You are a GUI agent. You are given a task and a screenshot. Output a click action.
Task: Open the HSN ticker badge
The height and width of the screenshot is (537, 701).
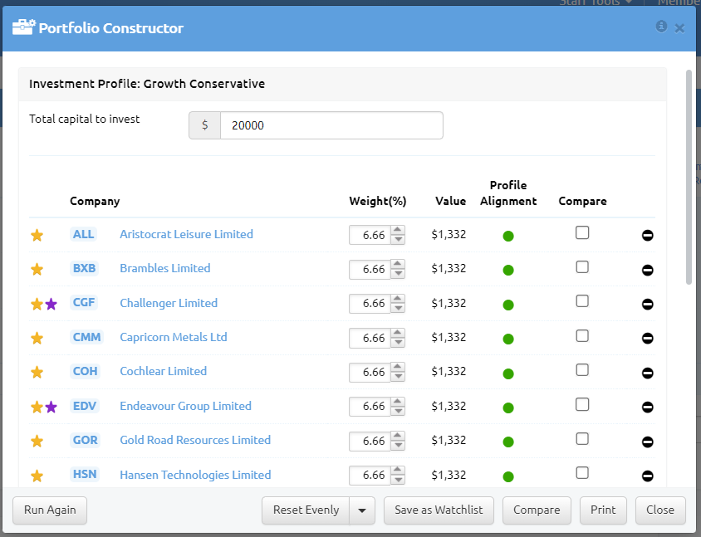pyautogui.click(x=85, y=474)
